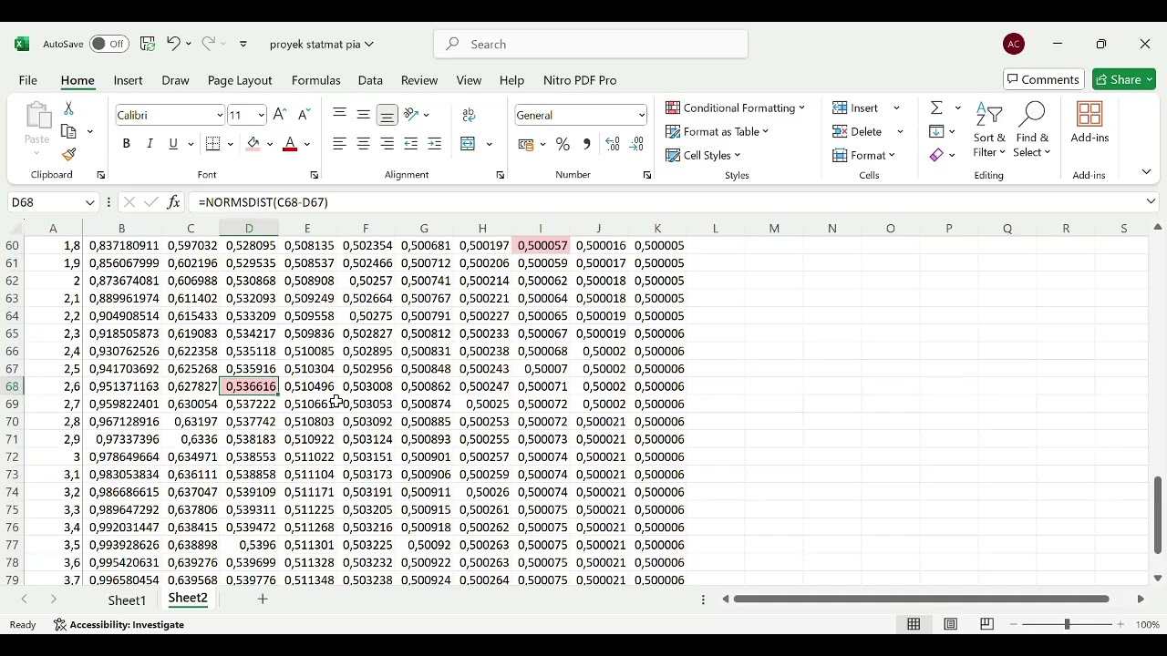The width and height of the screenshot is (1167, 656).
Task: Click in the Search box
Action: (x=591, y=44)
